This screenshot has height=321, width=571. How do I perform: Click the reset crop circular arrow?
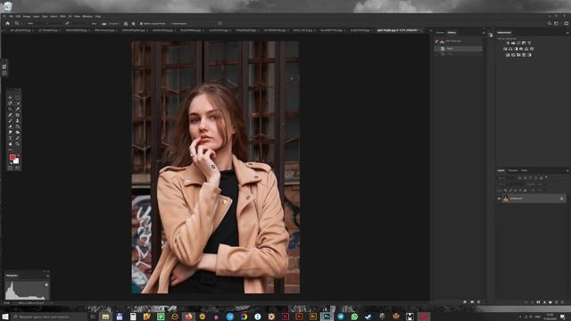[220, 23]
